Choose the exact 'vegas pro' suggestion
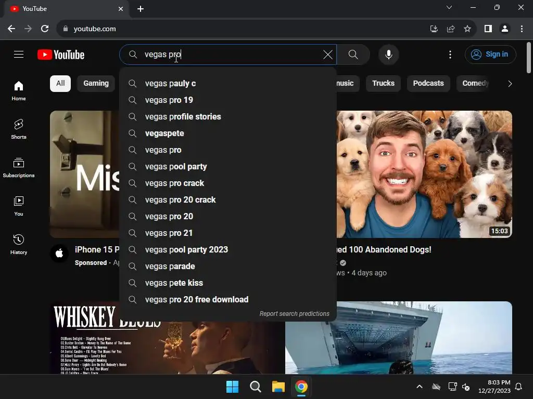 click(x=228, y=150)
